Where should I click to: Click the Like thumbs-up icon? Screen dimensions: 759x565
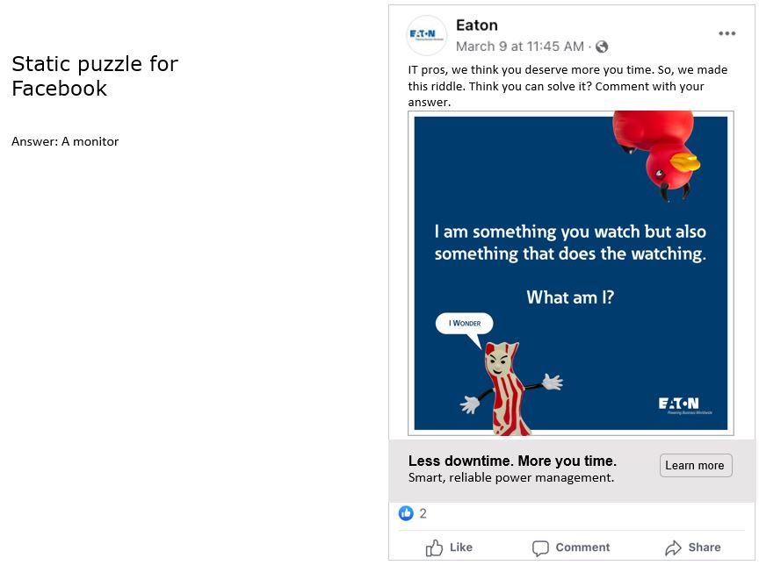(x=434, y=547)
